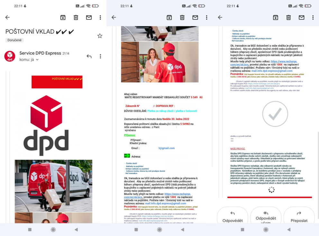Tap the Doručené label chip
This screenshot has height=236, width=319.
click(14, 40)
